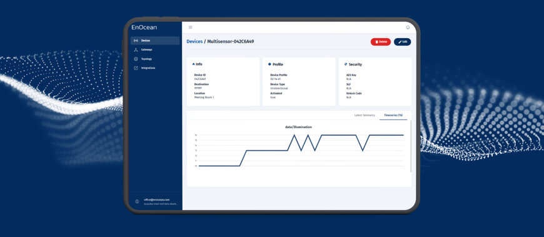544x237 pixels.
Task: Follow the Devices breadcrumb link
Action: [x=194, y=42]
